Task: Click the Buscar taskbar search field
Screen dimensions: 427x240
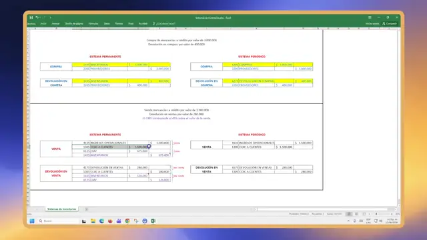Action: point(59,221)
